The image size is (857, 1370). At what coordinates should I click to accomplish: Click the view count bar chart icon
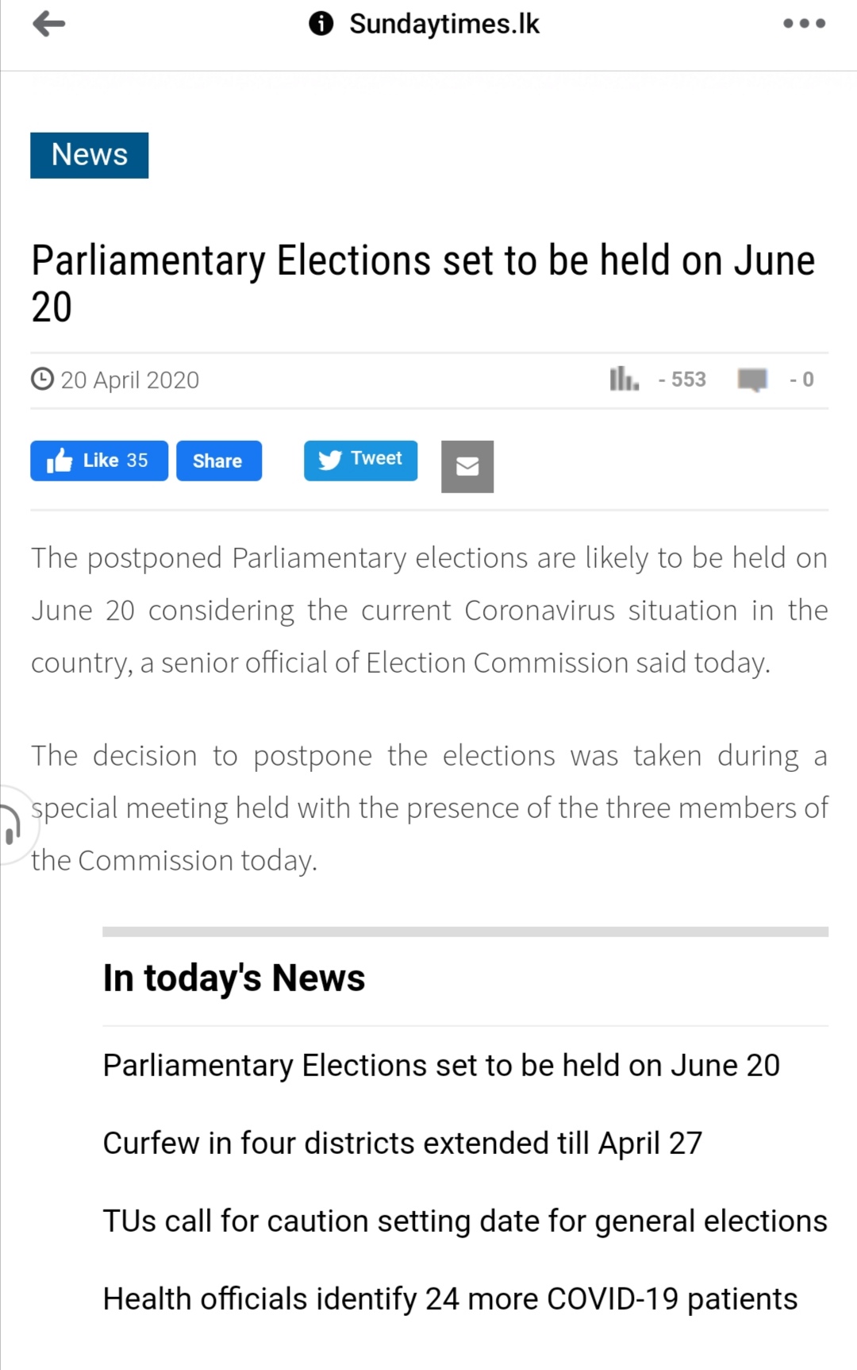[x=624, y=379]
